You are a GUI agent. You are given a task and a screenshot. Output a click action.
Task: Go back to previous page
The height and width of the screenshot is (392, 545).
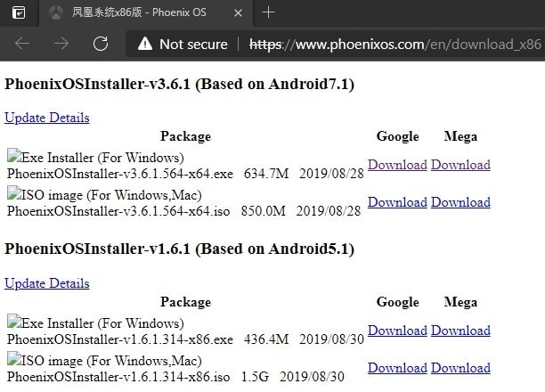[22, 44]
